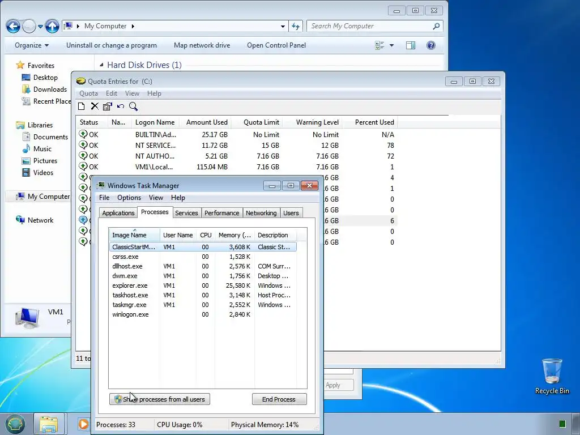Image resolution: width=580 pixels, height=435 pixels.
Task: Click Map network drive
Action: coord(202,45)
